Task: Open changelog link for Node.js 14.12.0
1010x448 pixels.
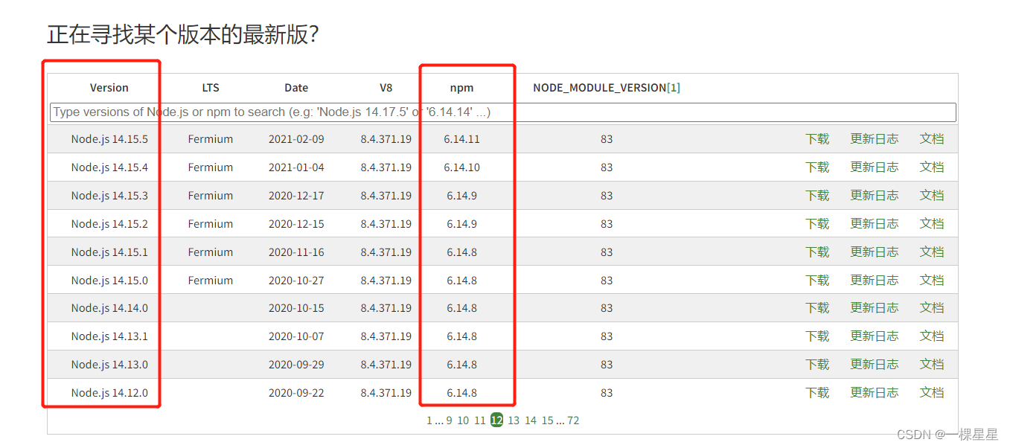Action: 875,393
